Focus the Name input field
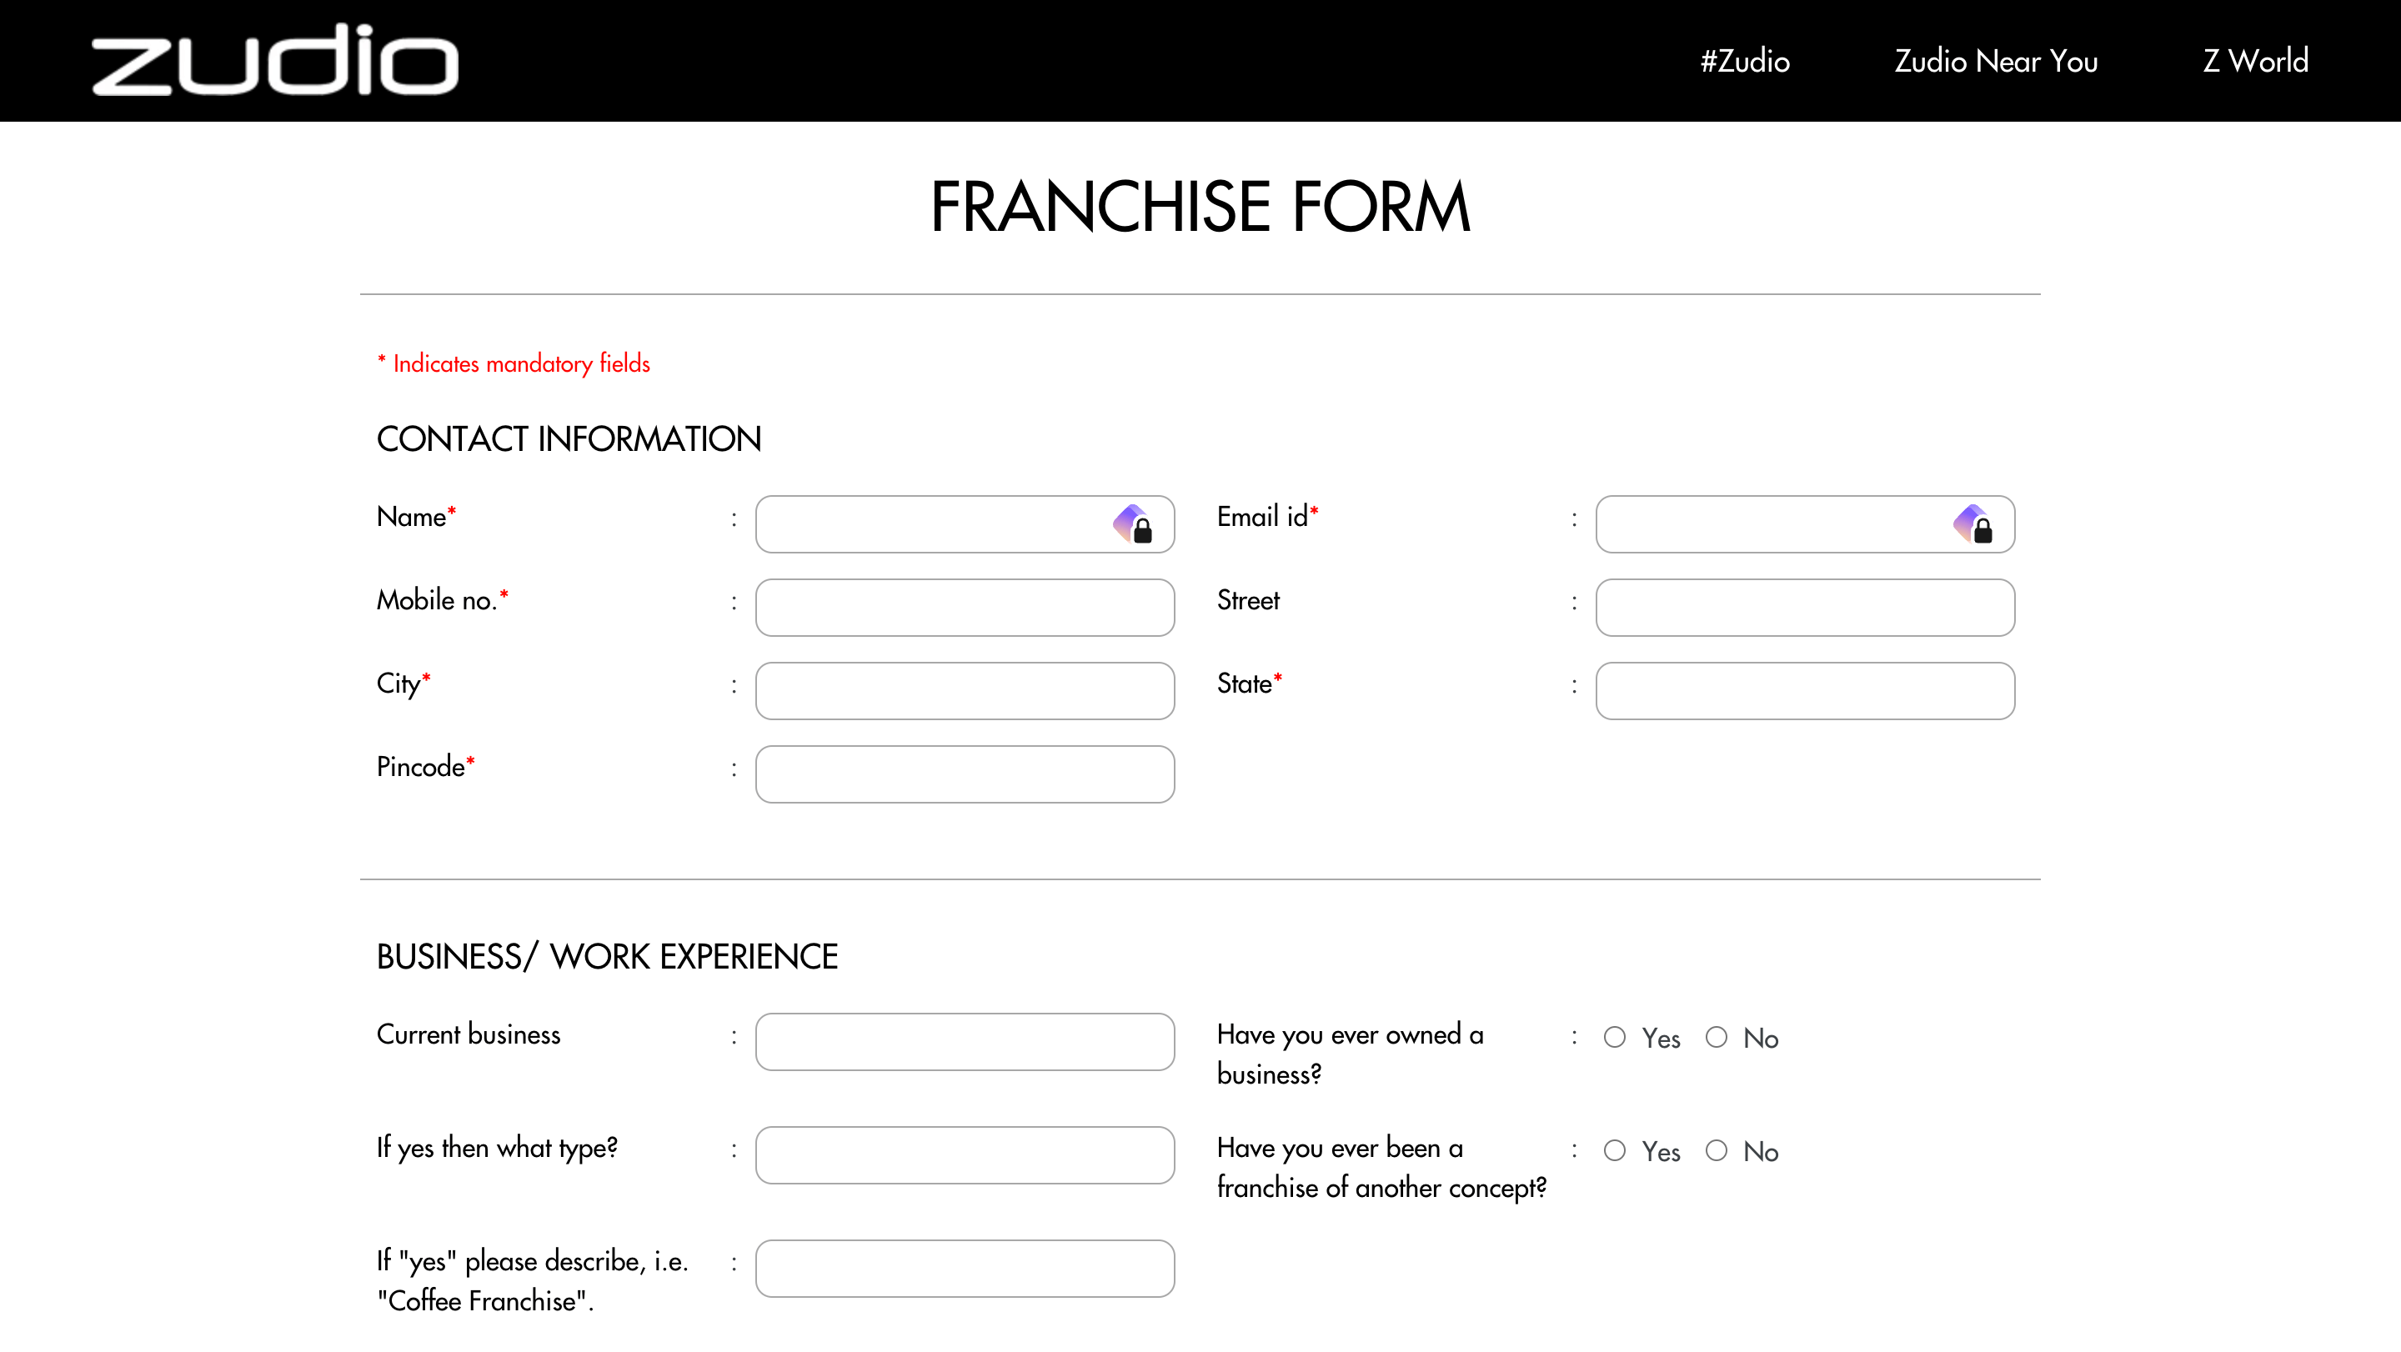 click(x=965, y=524)
